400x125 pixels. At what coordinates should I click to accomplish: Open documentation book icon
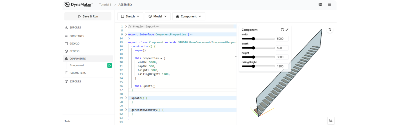(320, 5)
